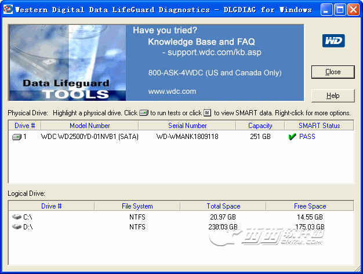Click the Capacity column header
The width and height of the screenshot is (363, 274).
click(x=260, y=126)
